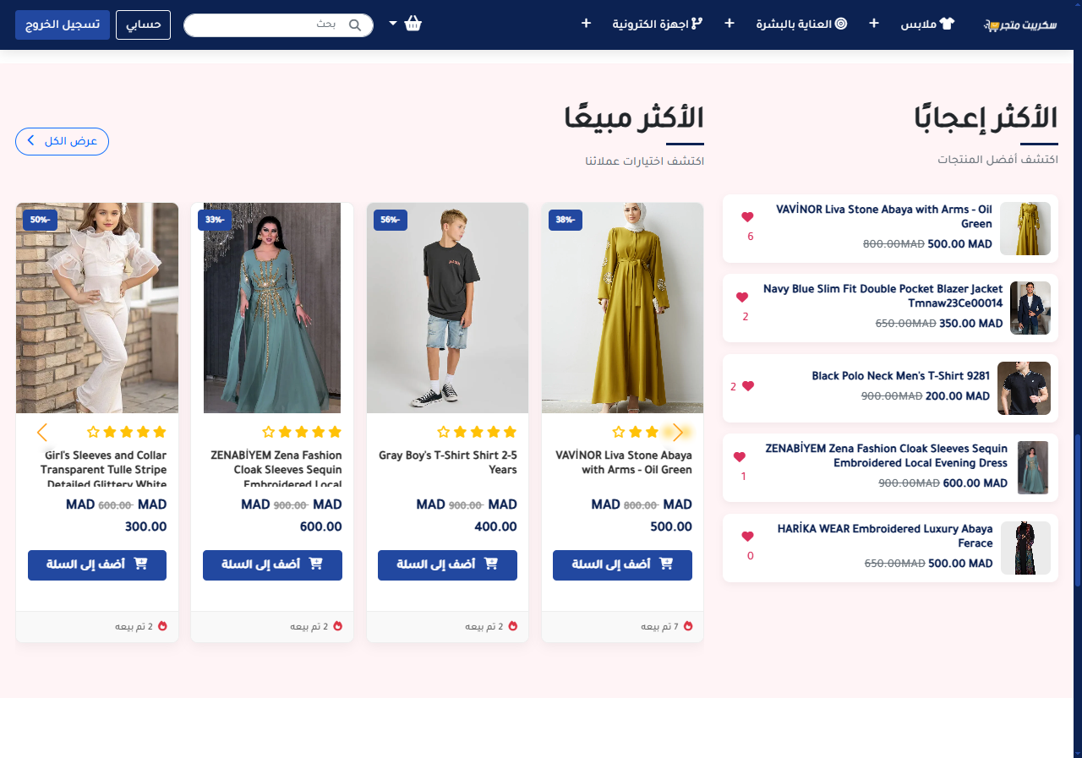Viewport: 1082px width, 758px height.
Task: Toggle heart on Black Polo Neck T-Shirt
Action: click(x=747, y=386)
